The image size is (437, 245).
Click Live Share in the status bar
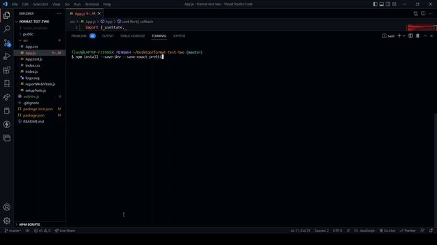tap(65, 231)
